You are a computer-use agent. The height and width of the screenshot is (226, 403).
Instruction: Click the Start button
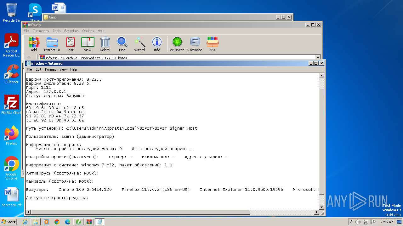click(9, 222)
